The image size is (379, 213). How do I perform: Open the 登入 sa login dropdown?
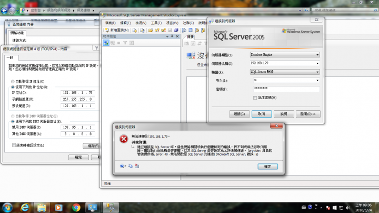[x=317, y=80]
